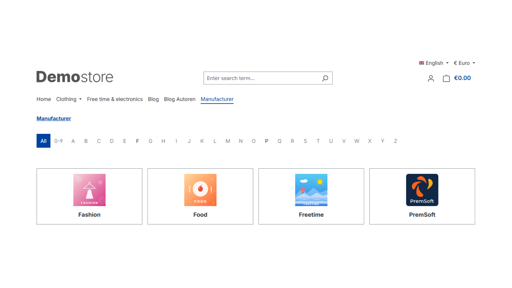The height and width of the screenshot is (288, 512).
Task: Open the user account icon
Action: pos(431,78)
